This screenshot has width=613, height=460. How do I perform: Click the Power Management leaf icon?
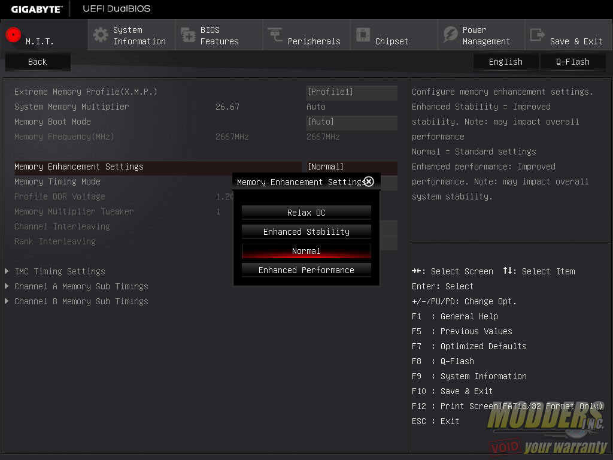[x=450, y=35]
